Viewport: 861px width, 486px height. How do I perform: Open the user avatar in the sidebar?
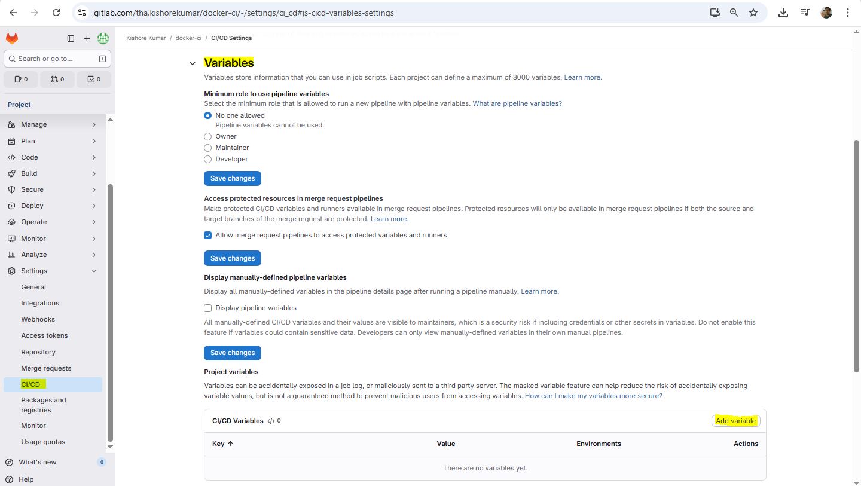click(x=103, y=38)
